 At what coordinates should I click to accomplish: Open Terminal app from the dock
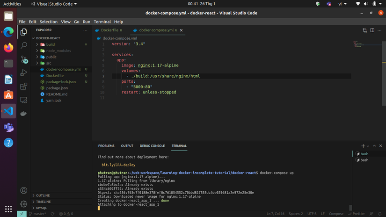(x=8, y=64)
